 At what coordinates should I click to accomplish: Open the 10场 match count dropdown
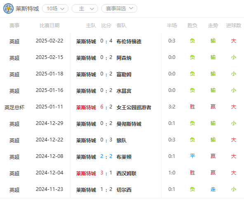coord(55,9)
